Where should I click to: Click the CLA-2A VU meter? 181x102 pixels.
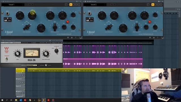pyautogui.click(x=32, y=53)
